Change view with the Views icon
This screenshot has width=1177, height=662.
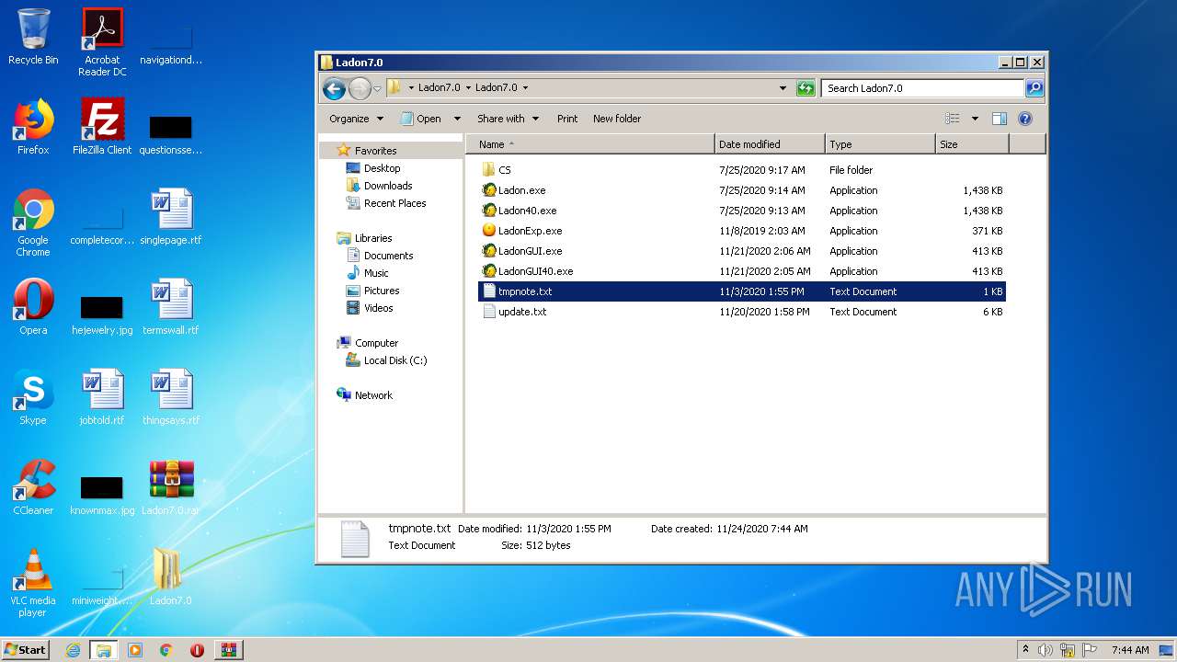(953, 119)
